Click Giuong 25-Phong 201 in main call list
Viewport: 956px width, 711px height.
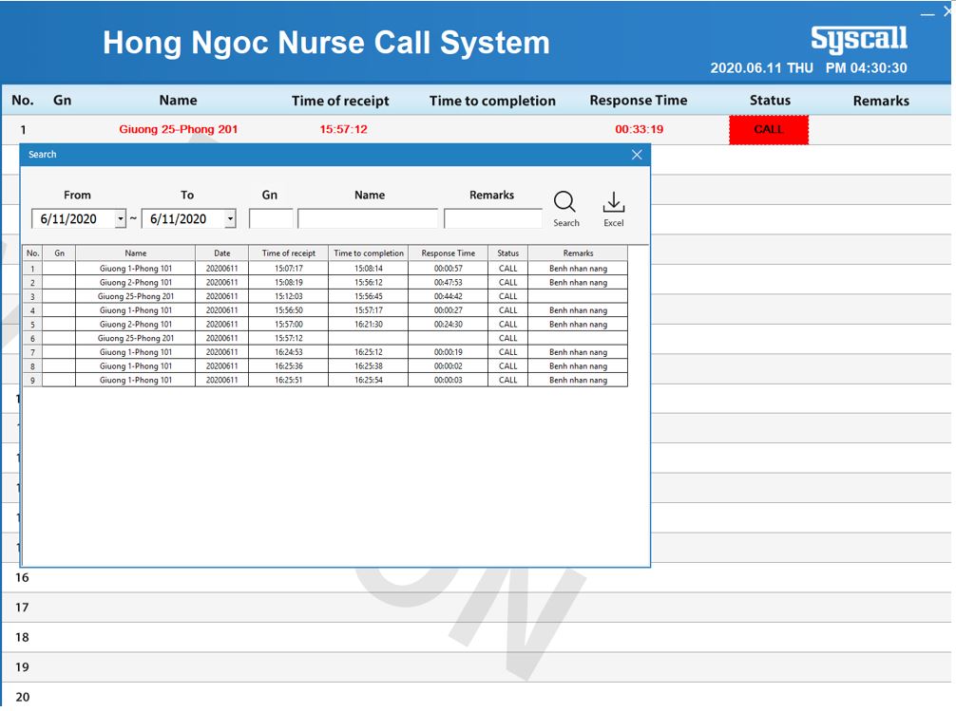pos(178,130)
